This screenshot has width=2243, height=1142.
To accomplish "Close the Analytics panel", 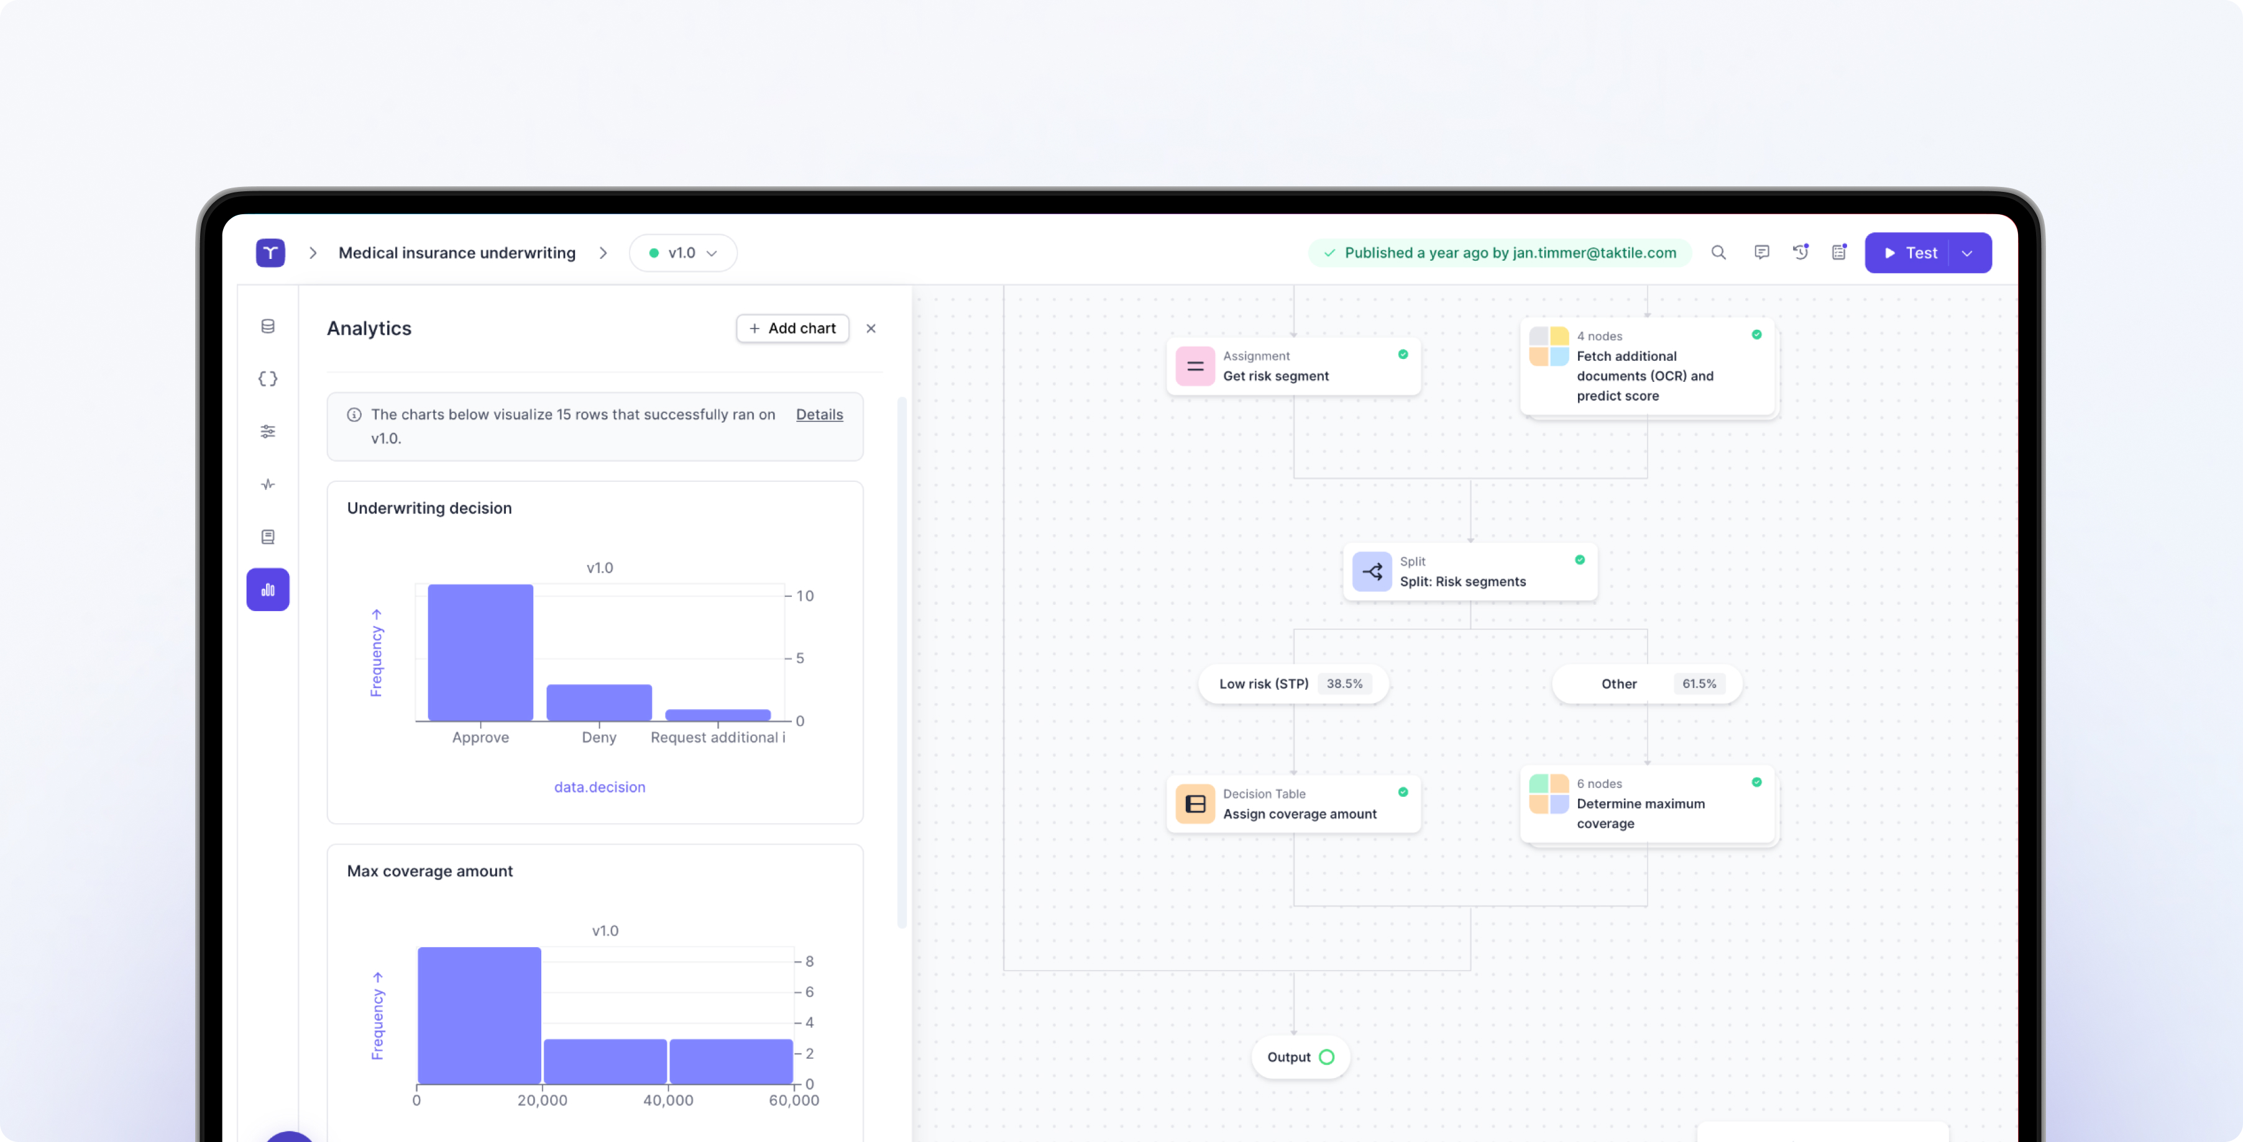I will point(871,329).
